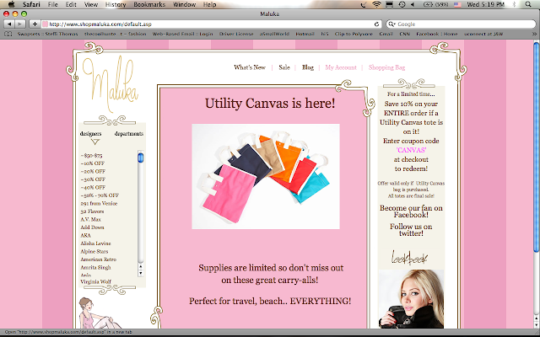Click the US flag input menu
The height and width of the screenshot is (337, 540).
click(x=457, y=4)
